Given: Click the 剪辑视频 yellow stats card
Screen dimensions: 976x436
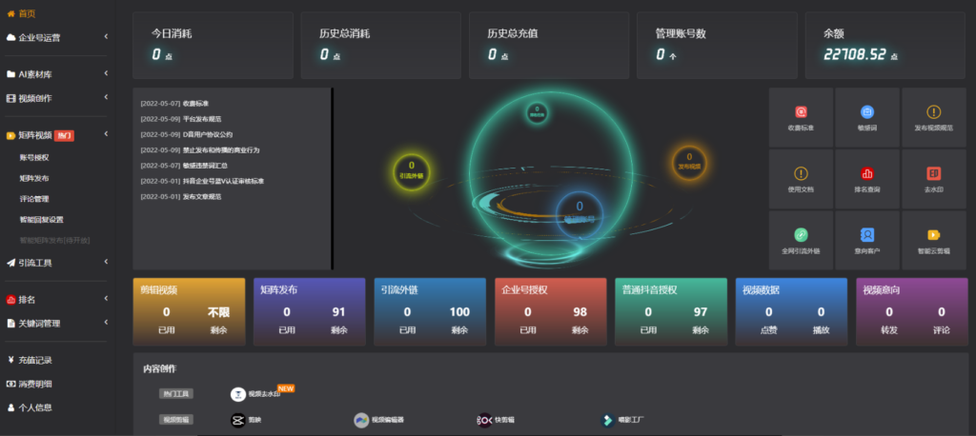Looking at the screenshot, I should (x=190, y=311).
